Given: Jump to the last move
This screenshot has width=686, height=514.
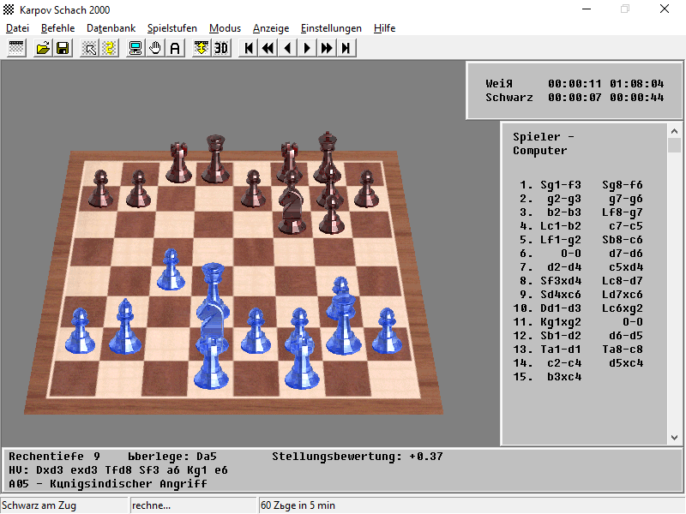Looking at the screenshot, I should pos(346,48).
